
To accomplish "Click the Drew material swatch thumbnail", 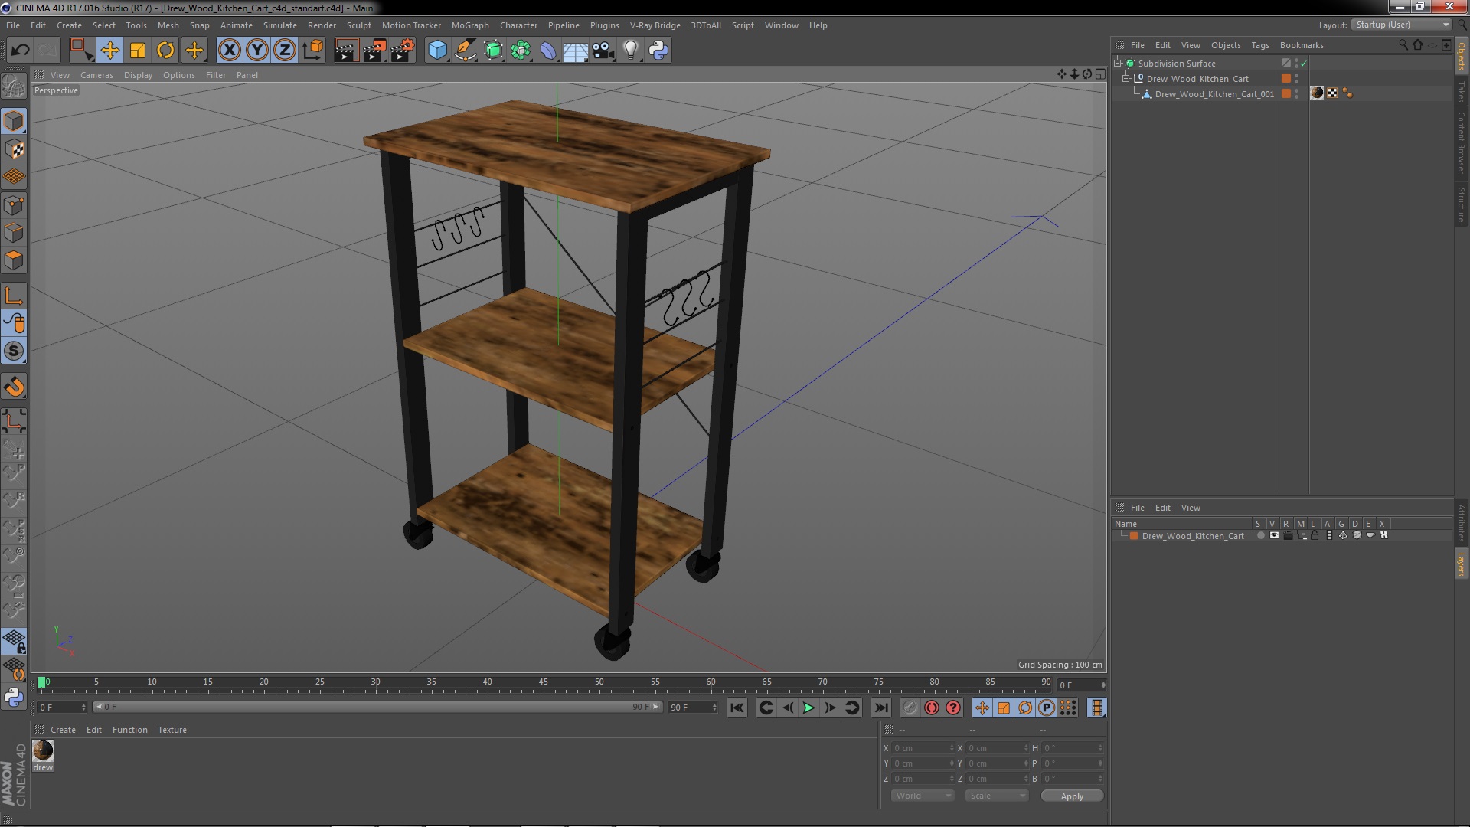I will (x=42, y=749).
